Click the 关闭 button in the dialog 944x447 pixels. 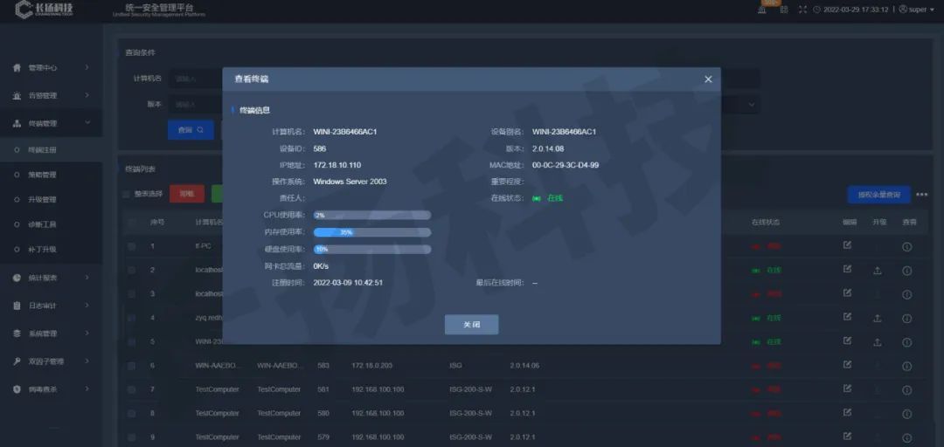tap(471, 325)
